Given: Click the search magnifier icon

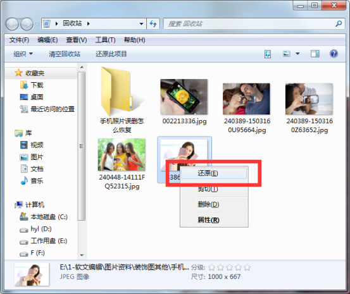Looking at the screenshot, I should pyautogui.click(x=339, y=23).
